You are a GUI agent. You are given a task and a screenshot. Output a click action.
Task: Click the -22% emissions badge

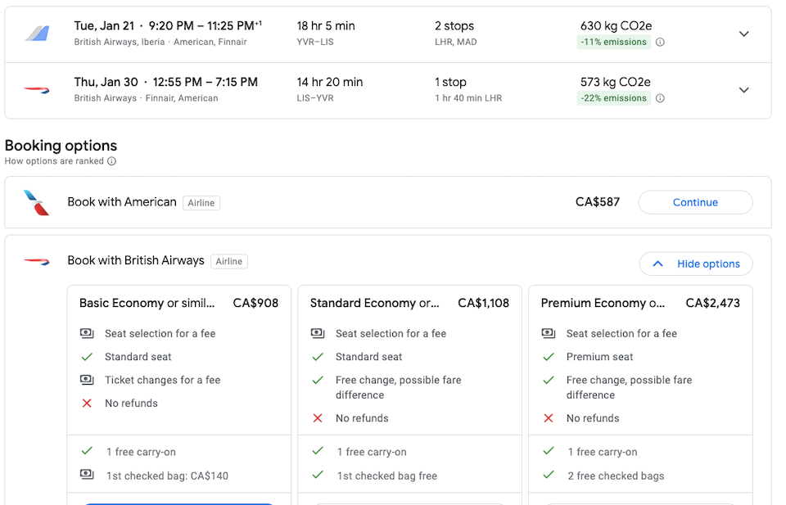click(613, 98)
